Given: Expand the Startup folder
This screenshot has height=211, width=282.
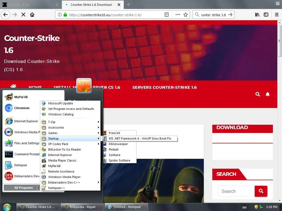Looking at the screenshot, I should [x=70, y=138].
